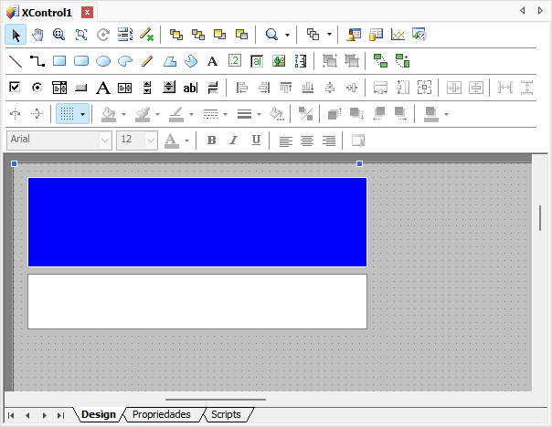Viewport: 552px width, 427px height.
Task: Switch to the Scripts tab
Action: [x=226, y=414]
